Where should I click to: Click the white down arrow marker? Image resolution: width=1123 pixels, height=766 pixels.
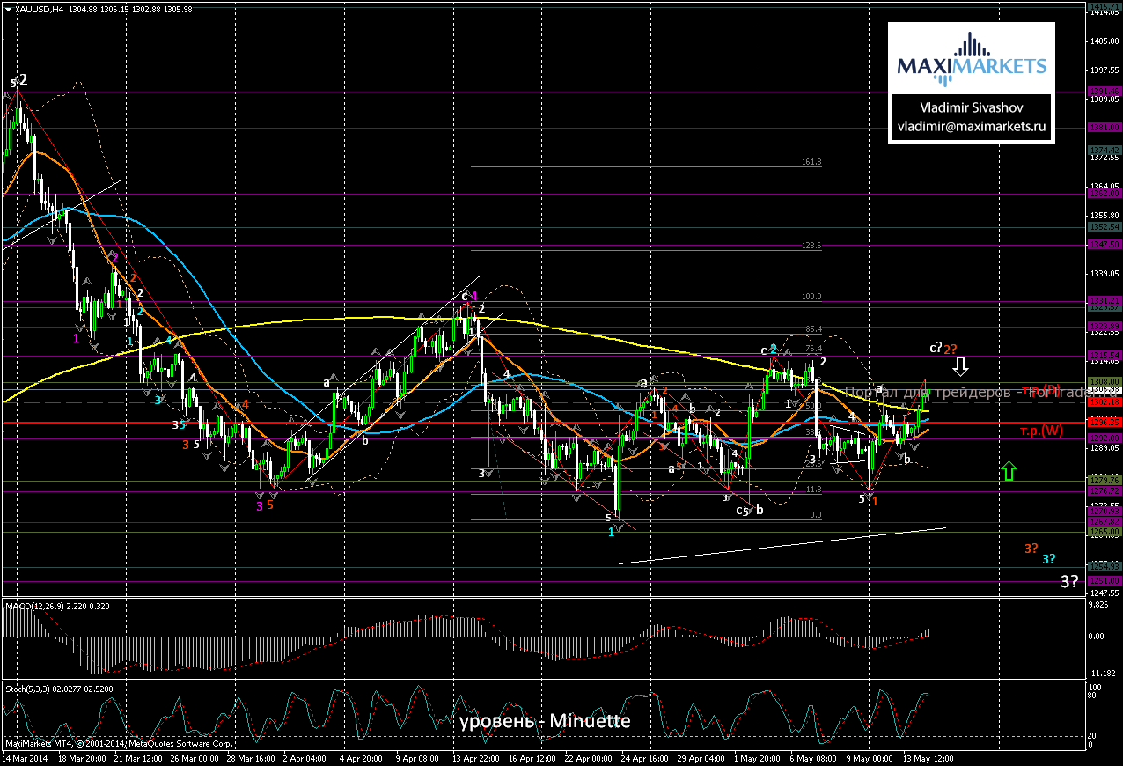[960, 365]
